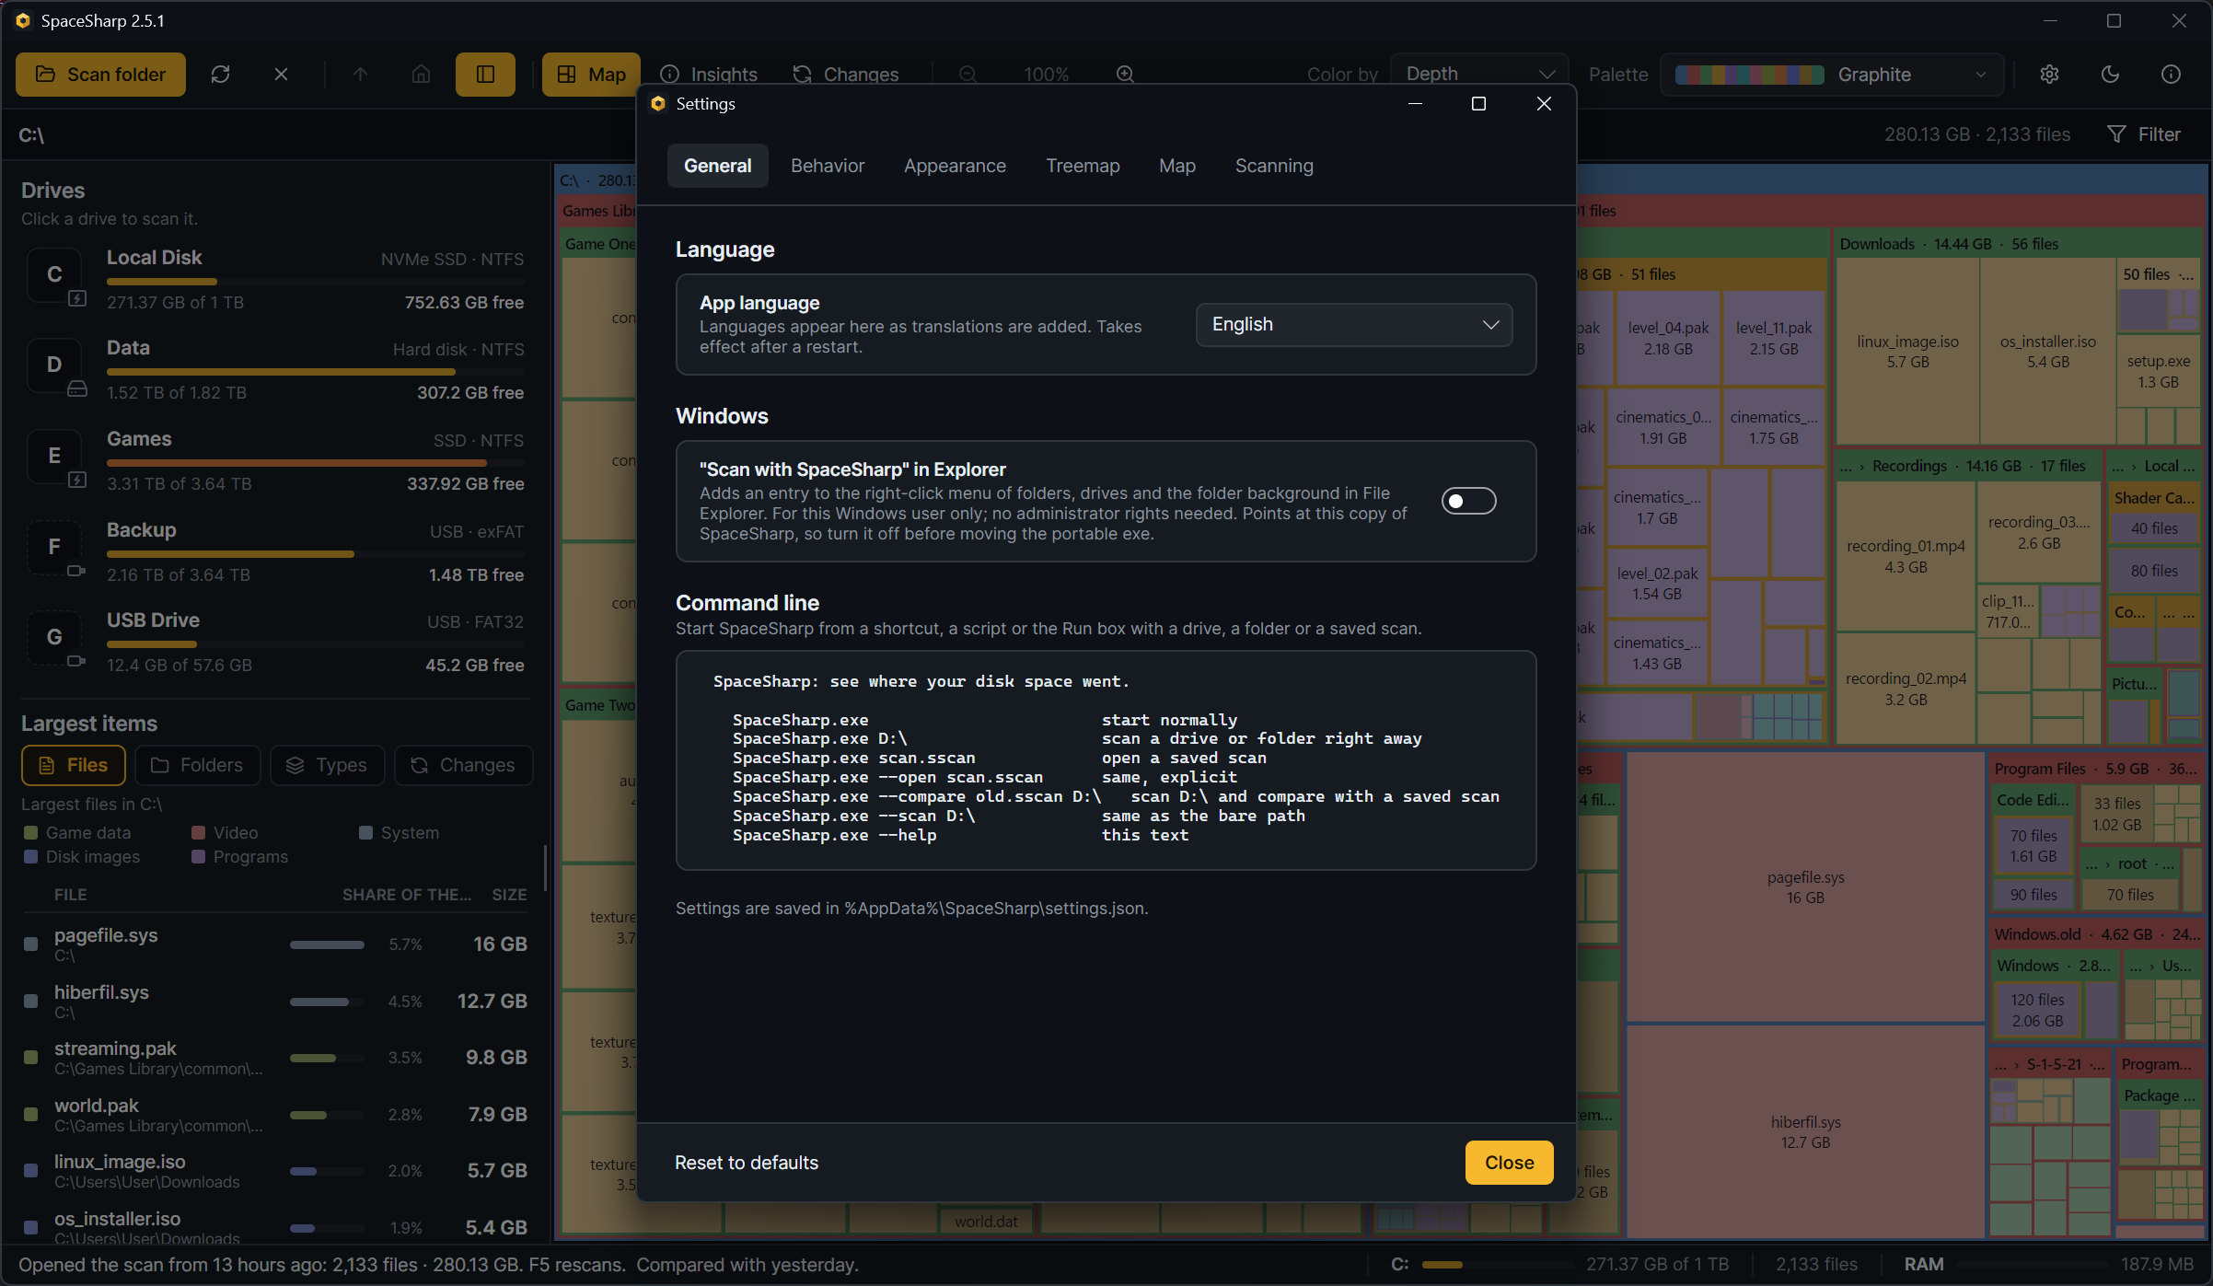This screenshot has height=1286, width=2213.
Task: Click the cancel scan X icon in toolbar
Action: click(281, 75)
